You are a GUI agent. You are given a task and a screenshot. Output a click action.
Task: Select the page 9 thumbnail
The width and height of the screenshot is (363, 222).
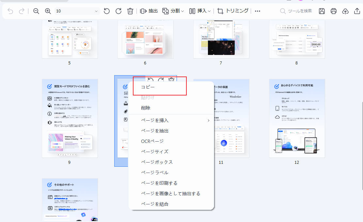[x=70, y=118]
